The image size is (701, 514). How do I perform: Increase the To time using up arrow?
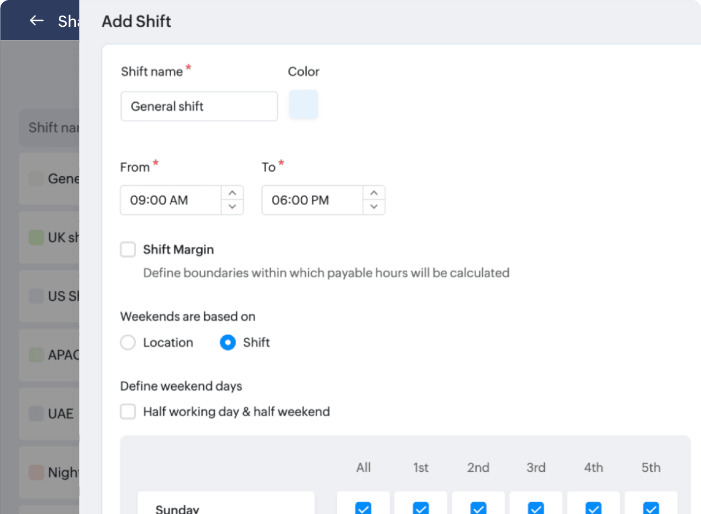tap(374, 193)
